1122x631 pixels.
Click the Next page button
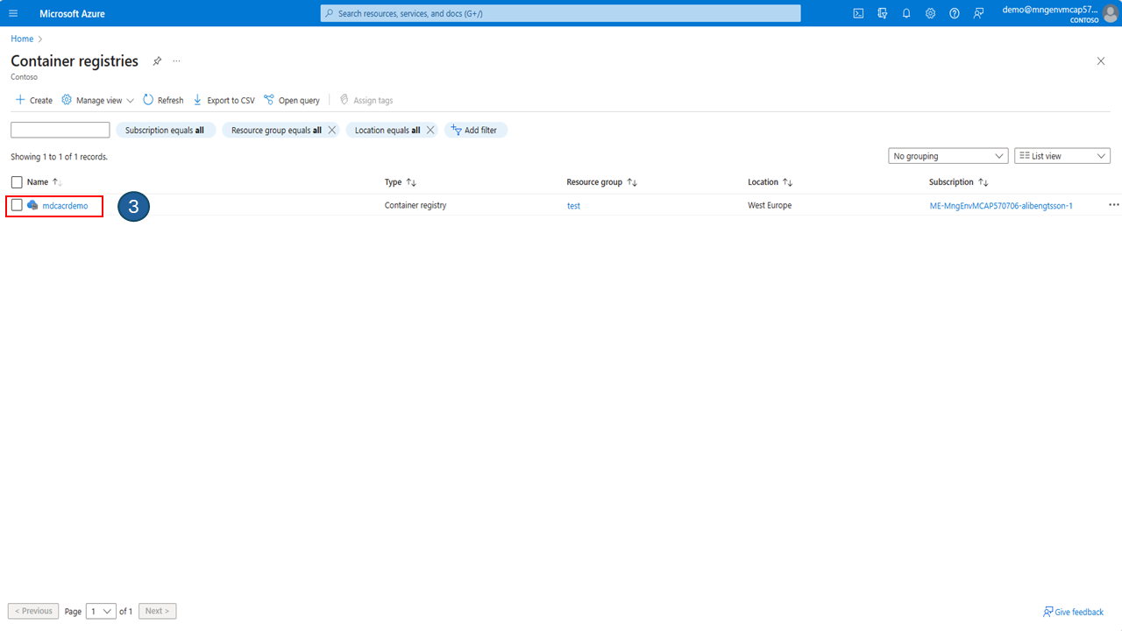[157, 611]
